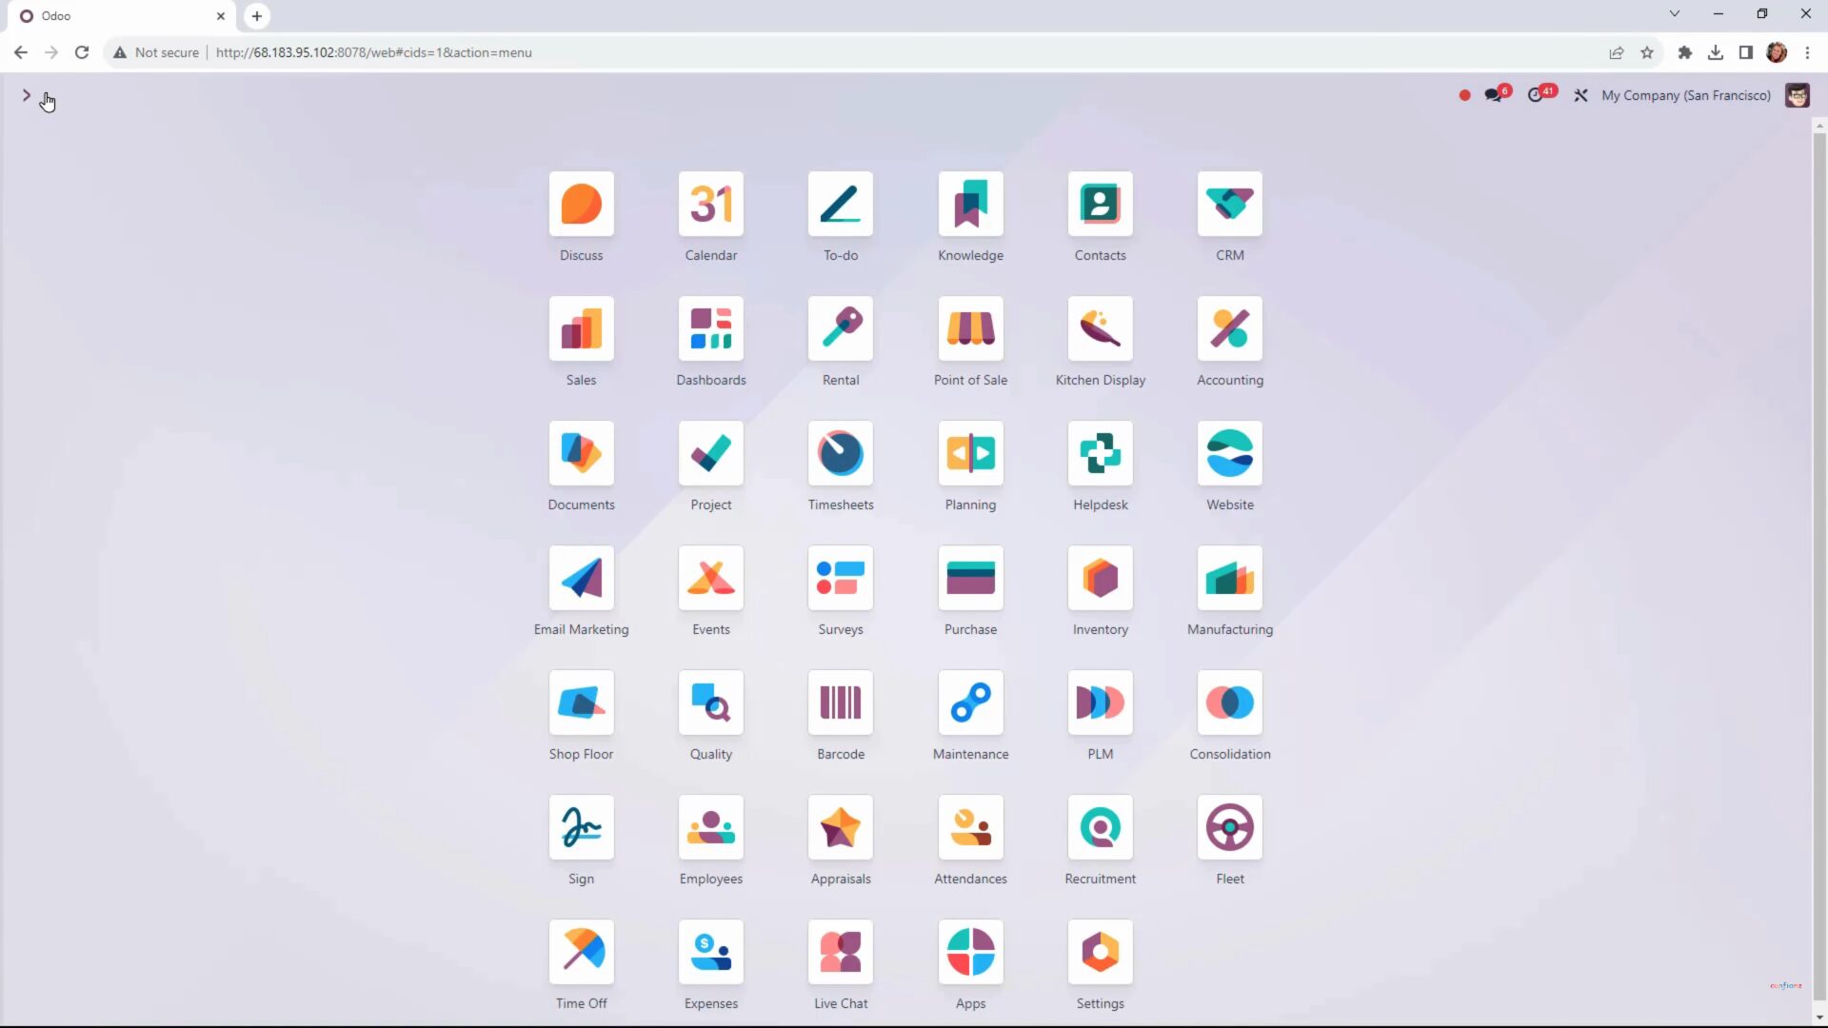Toggle the browser side panel
The height and width of the screenshot is (1028, 1828).
[1745, 52]
